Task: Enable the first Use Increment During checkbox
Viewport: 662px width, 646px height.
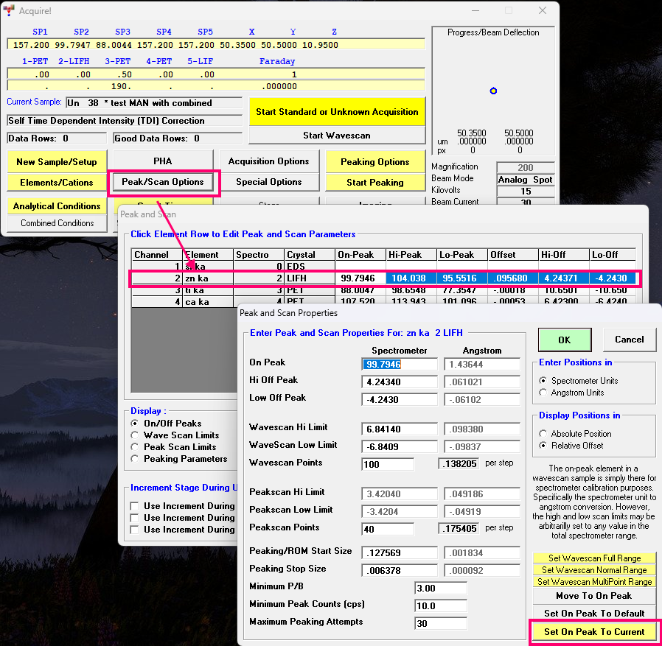Action: pos(135,506)
